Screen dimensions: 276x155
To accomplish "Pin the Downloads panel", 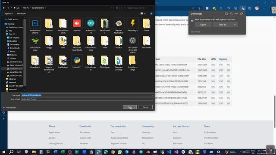I will (x=241, y=14).
